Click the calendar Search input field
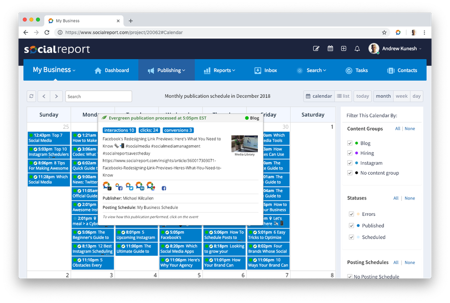 coord(98,96)
